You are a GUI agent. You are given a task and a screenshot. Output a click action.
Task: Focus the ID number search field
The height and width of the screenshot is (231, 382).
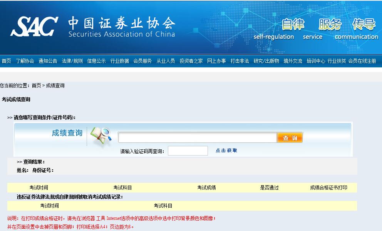coord(198,138)
